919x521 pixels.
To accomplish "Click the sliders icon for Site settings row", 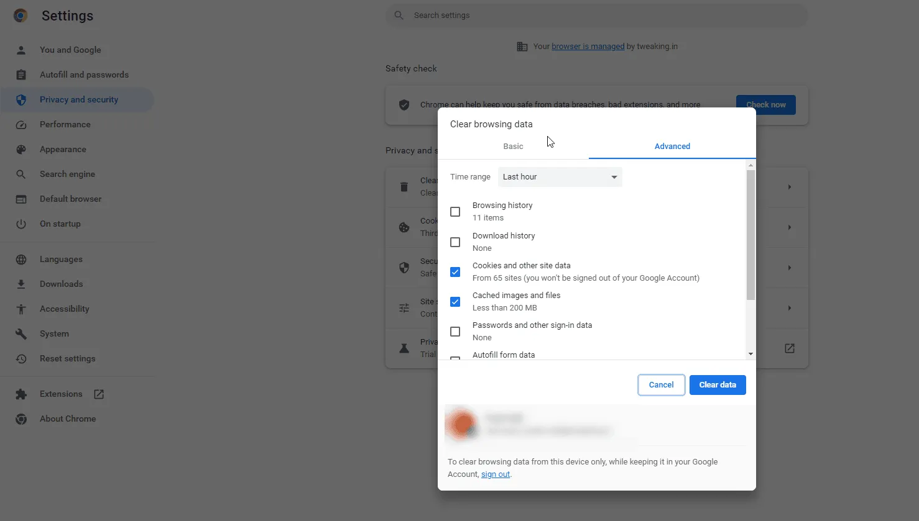I will (x=404, y=308).
